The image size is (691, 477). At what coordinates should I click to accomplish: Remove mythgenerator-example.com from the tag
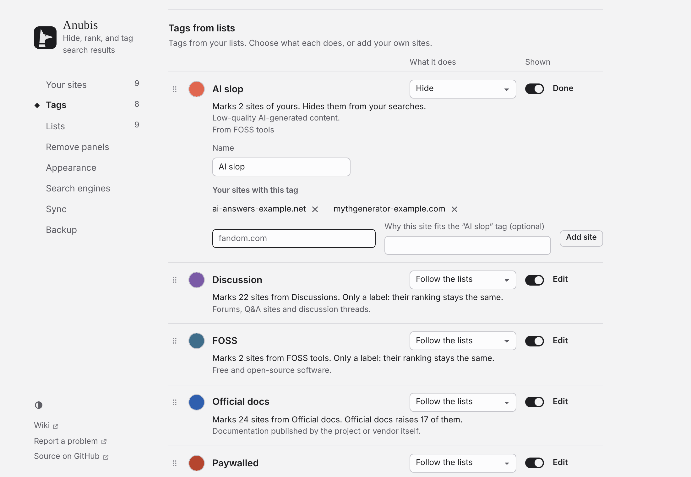point(454,209)
